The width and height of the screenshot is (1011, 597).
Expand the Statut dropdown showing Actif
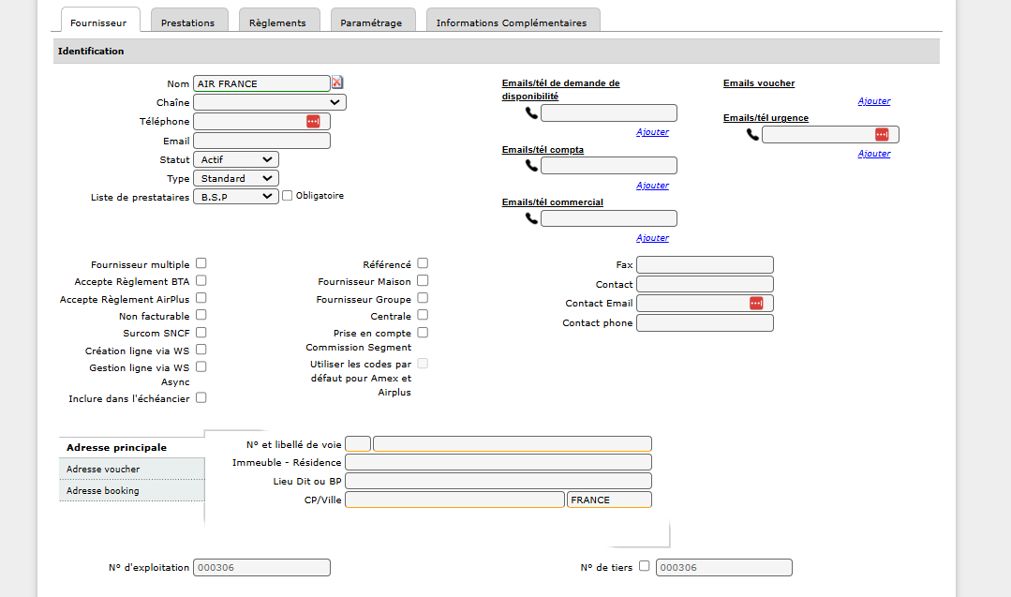point(236,159)
